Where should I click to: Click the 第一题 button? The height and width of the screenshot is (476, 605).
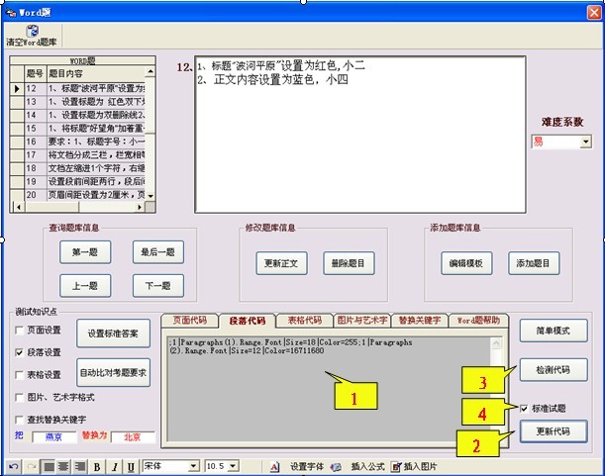click(85, 252)
